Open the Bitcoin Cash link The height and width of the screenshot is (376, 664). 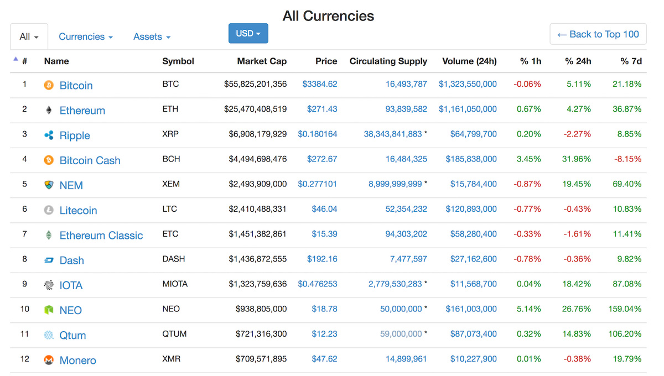tap(90, 160)
